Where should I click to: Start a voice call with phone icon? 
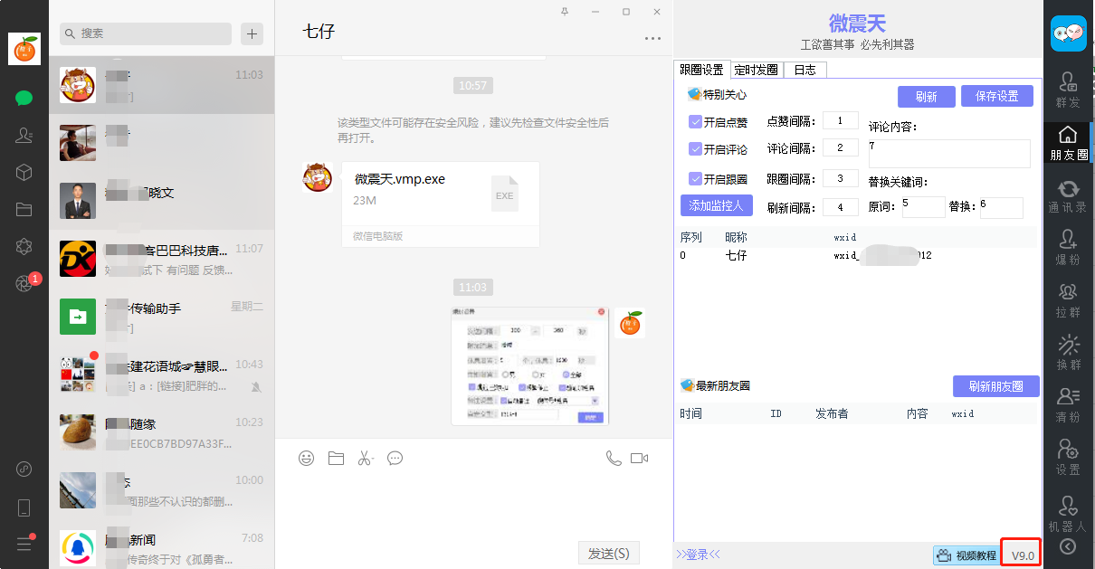[x=614, y=459]
